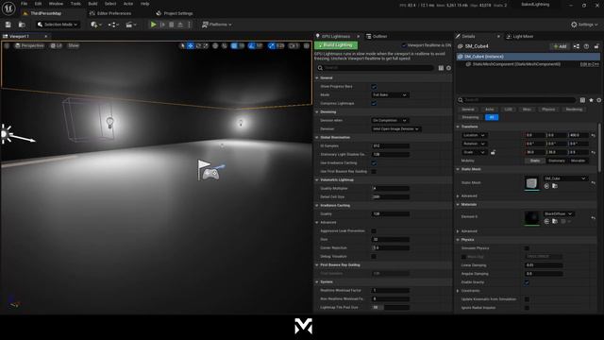Open GPU Lightmass settings gear icon
604x340 pixels.
pos(448,68)
